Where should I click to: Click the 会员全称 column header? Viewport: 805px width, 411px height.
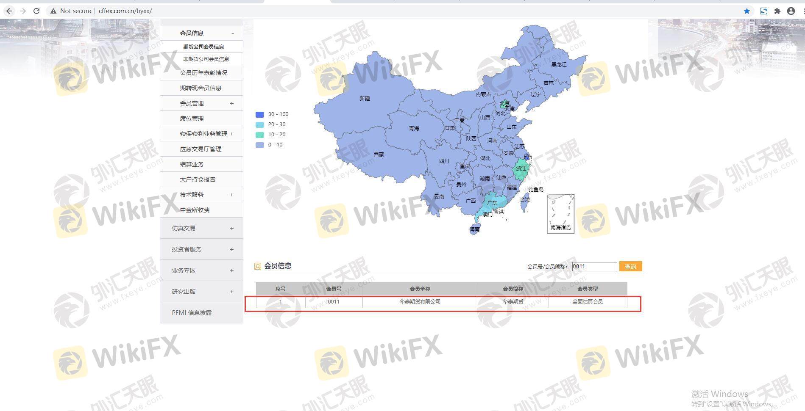[x=420, y=289]
